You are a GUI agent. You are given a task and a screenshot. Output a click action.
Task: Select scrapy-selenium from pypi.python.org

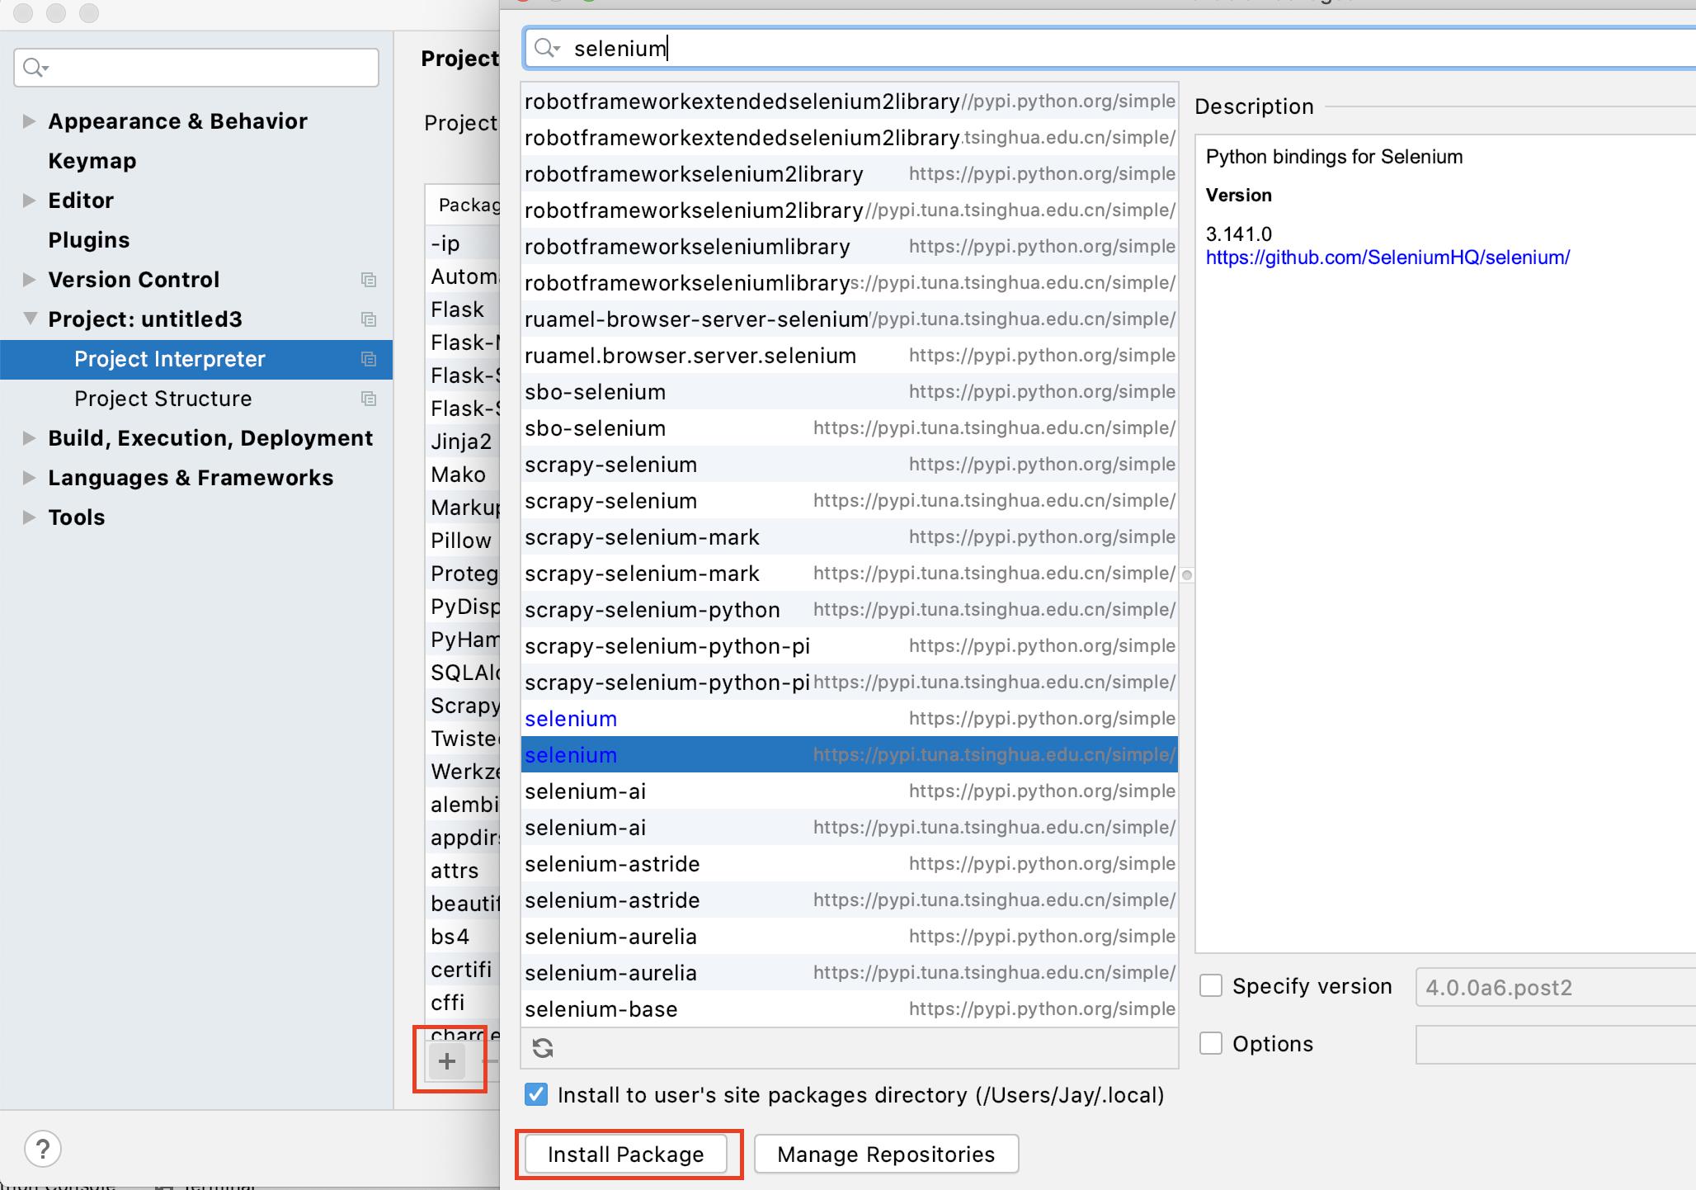pyautogui.click(x=850, y=465)
